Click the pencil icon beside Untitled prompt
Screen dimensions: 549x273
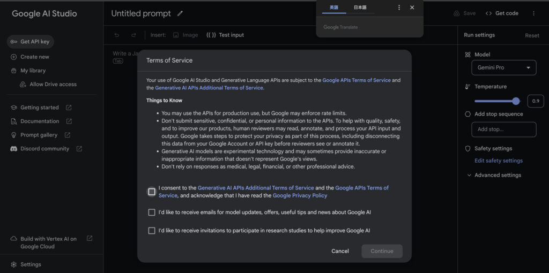[x=180, y=13]
